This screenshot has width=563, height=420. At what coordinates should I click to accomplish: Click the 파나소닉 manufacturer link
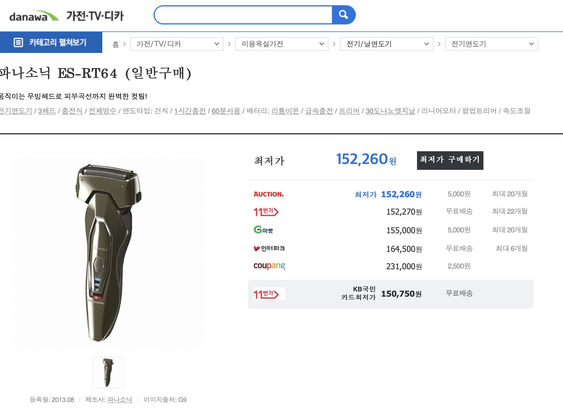(119, 400)
